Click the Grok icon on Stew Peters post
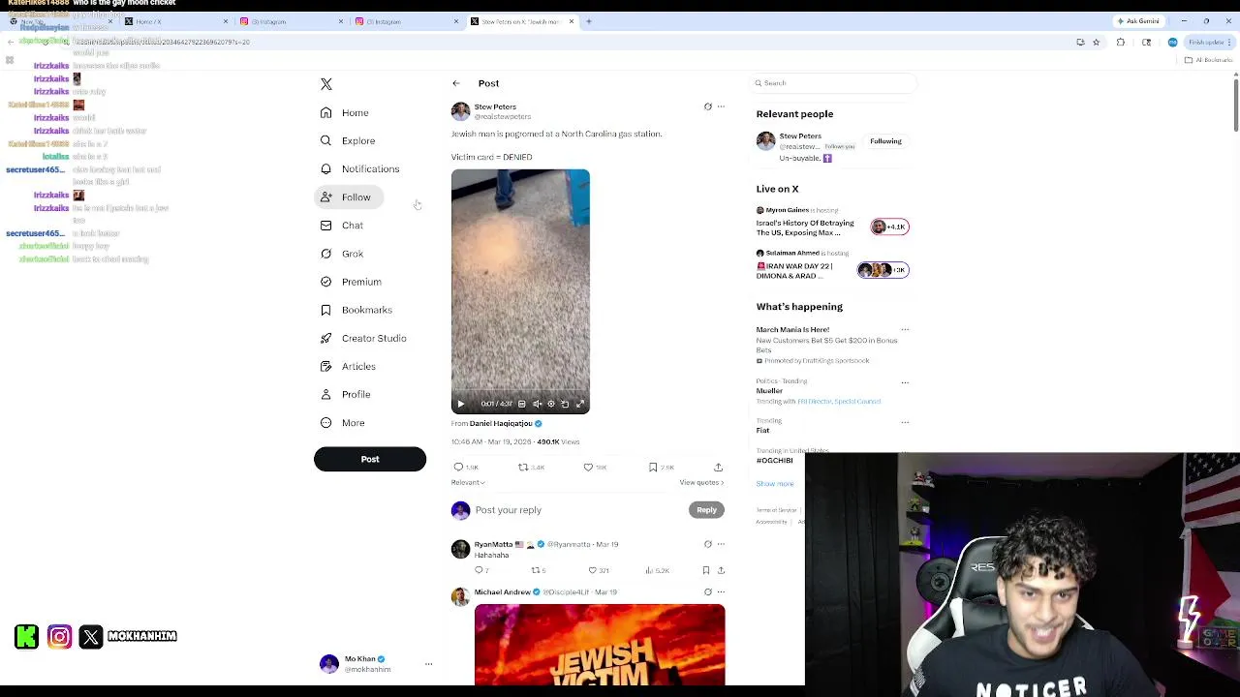This screenshot has height=697, width=1240. [x=707, y=106]
